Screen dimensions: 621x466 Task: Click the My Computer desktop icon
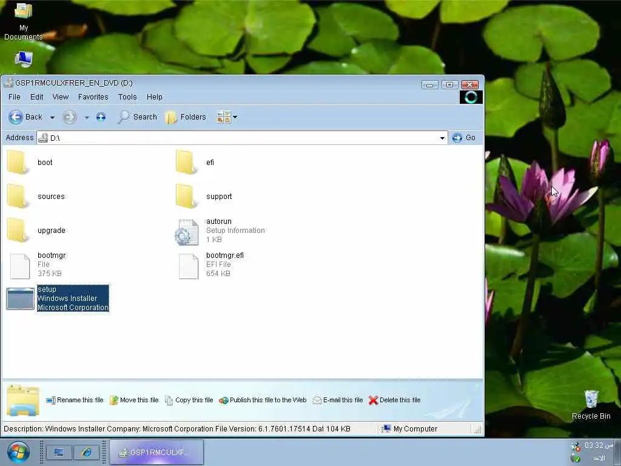tap(24, 59)
